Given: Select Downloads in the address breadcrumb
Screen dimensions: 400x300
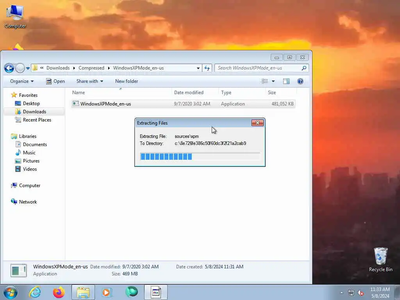Looking at the screenshot, I should click(x=58, y=68).
